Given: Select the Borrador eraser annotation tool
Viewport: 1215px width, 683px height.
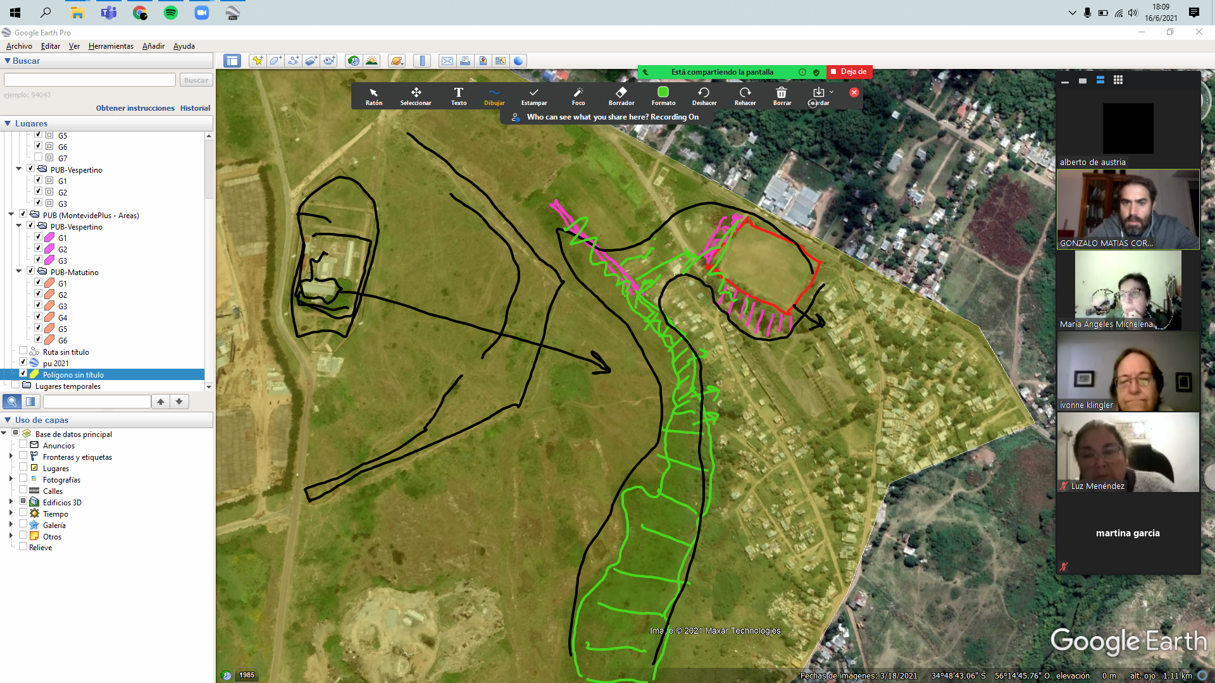Looking at the screenshot, I should [621, 95].
